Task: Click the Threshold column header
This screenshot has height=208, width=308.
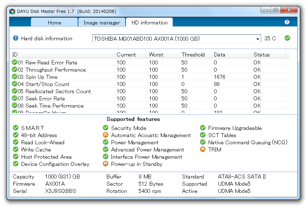Action: point(196,55)
